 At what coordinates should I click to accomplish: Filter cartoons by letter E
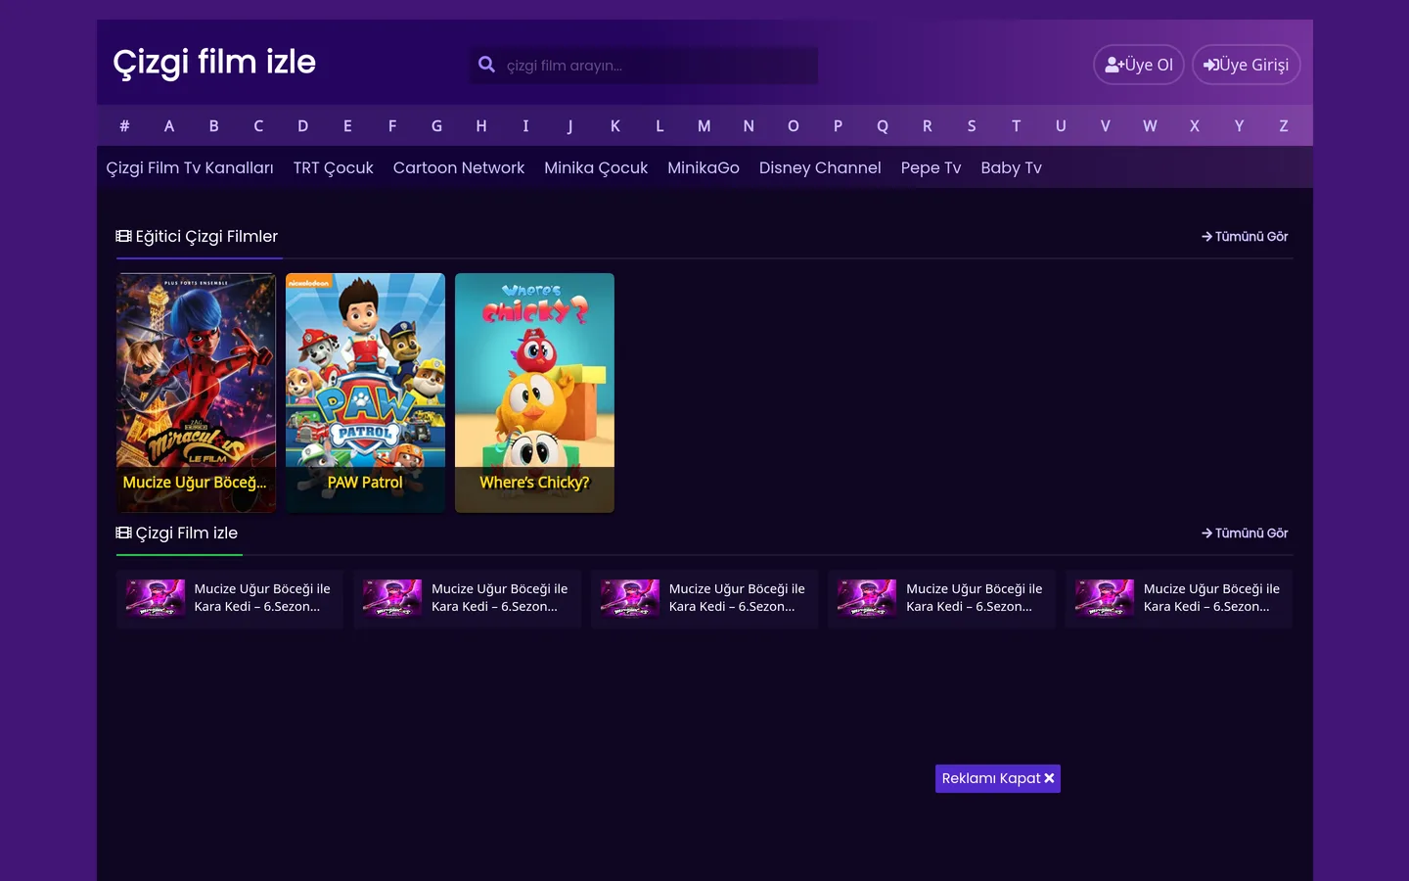point(347,125)
